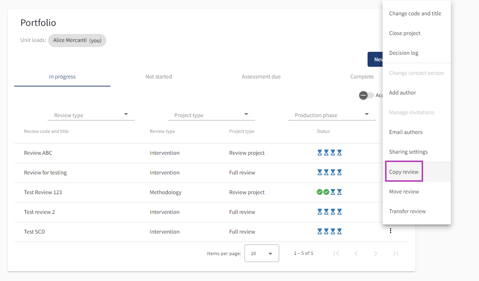This screenshot has height=281, width=479.
Task: Click the Alice Mercanti unit lead chip
Action: (77, 41)
